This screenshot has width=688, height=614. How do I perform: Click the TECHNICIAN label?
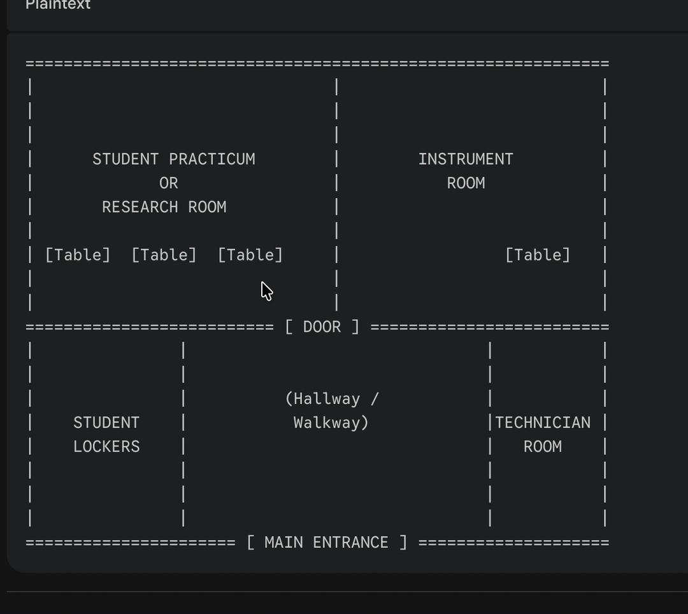(542, 423)
